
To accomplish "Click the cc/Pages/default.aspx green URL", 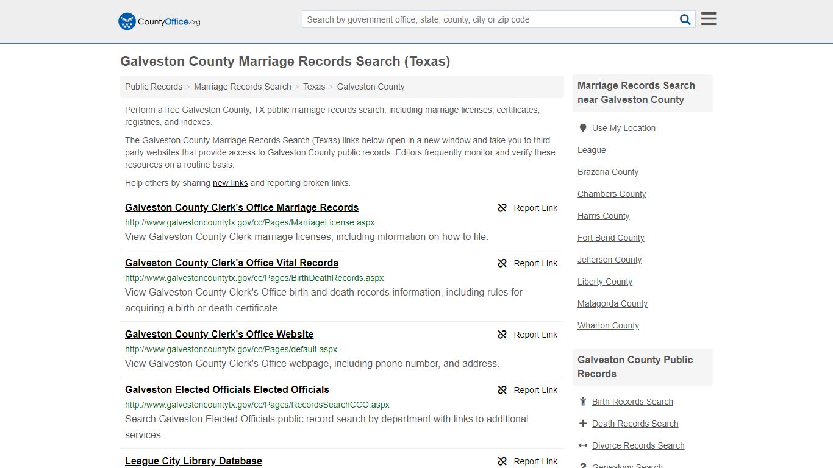I will [x=231, y=349].
